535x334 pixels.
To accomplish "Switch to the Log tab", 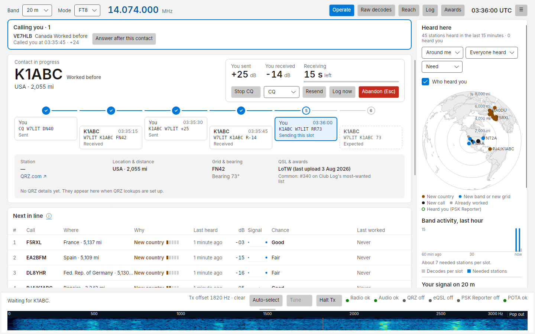I will (430, 10).
